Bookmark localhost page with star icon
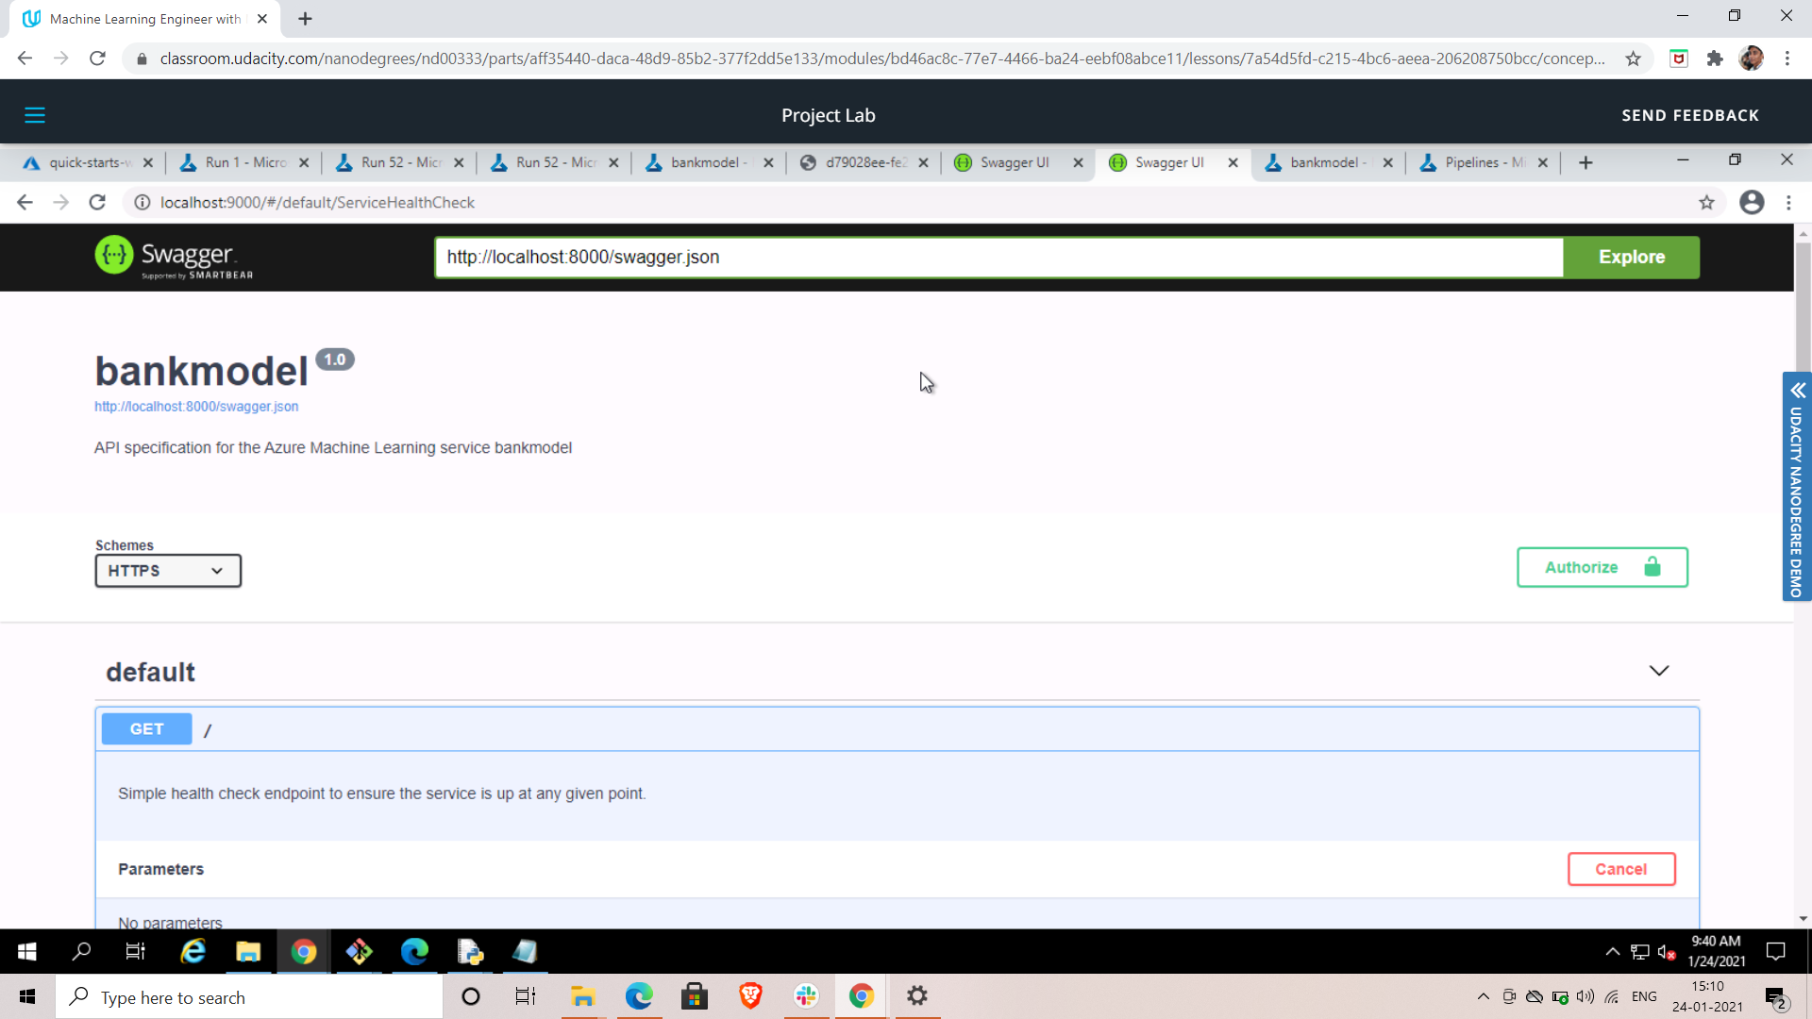The width and height of the screenshot is (1812, 1019). 1706,202
